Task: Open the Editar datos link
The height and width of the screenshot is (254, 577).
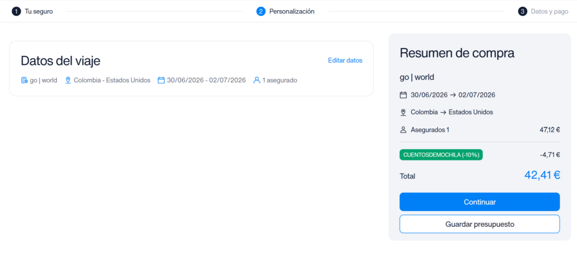Action: click(345, 60)
